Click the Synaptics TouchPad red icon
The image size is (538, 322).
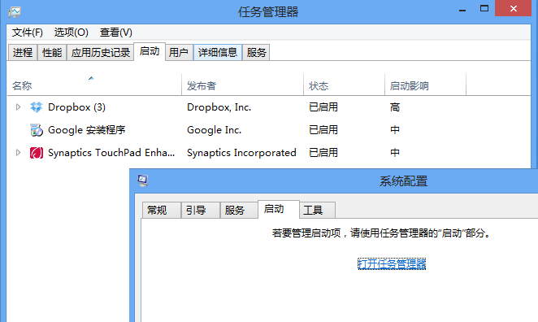(x=36, y=153)
